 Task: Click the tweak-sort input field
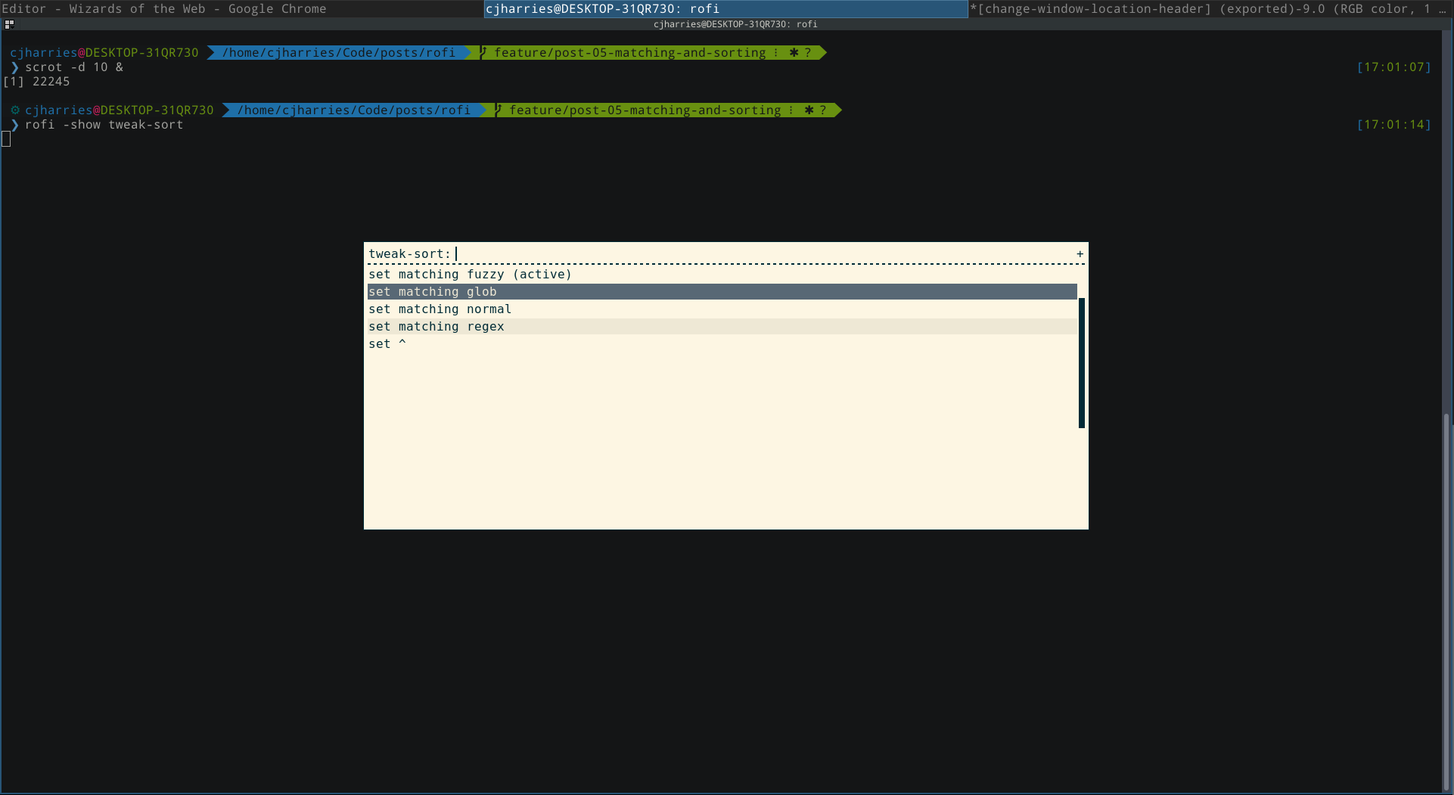(764, 254)
